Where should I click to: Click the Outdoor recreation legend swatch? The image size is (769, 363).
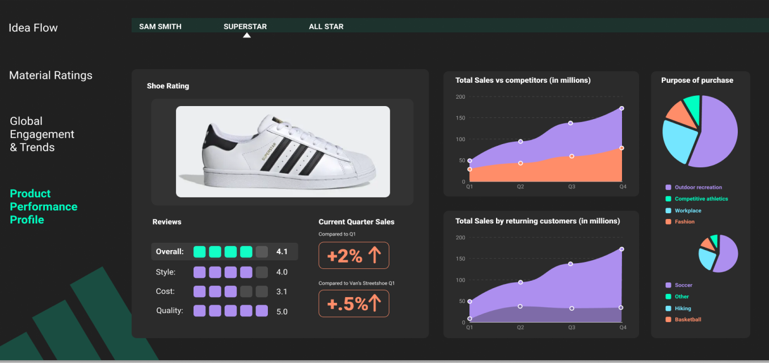coord(669,187)
